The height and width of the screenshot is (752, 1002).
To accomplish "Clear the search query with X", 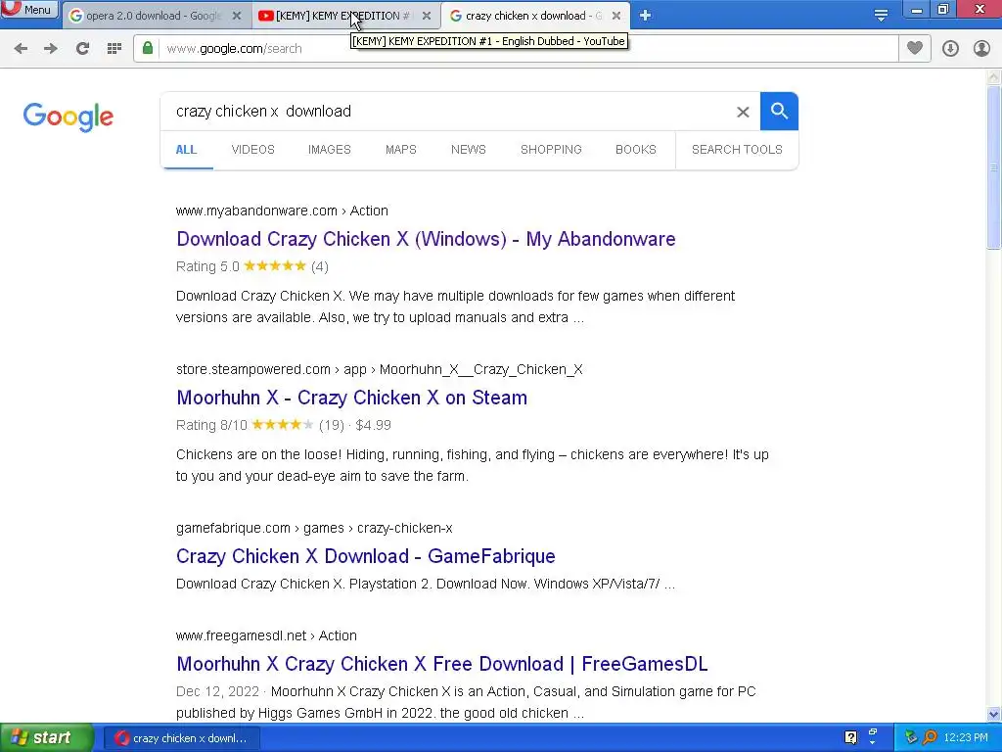I will click(x=743, y=112).
